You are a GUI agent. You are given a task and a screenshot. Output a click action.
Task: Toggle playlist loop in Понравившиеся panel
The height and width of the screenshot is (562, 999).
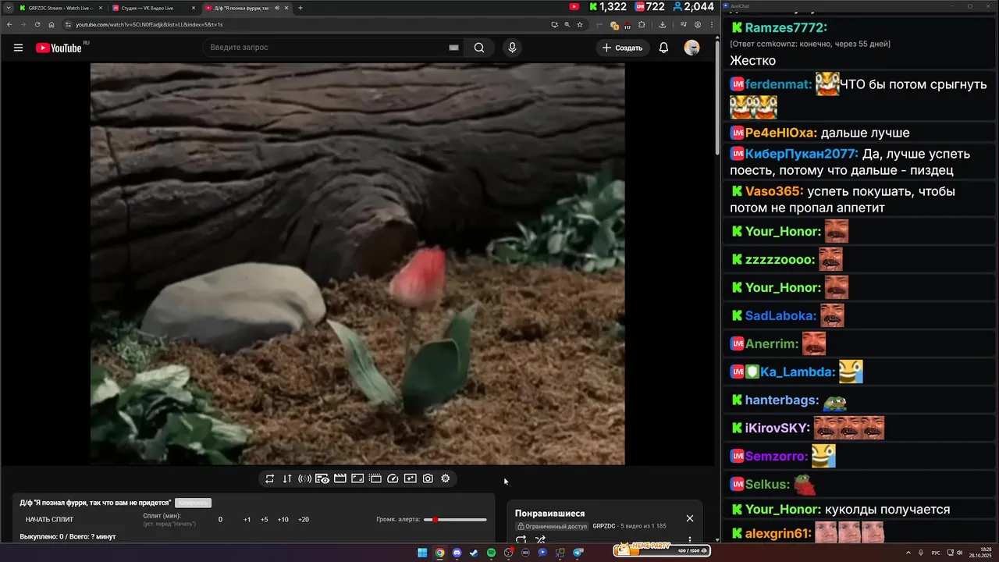521,539
